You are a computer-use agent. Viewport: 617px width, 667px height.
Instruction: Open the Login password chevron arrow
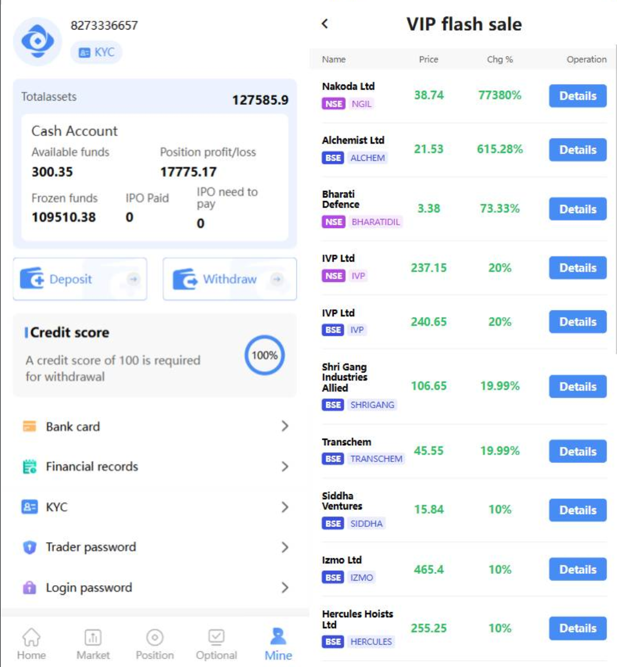284,588
